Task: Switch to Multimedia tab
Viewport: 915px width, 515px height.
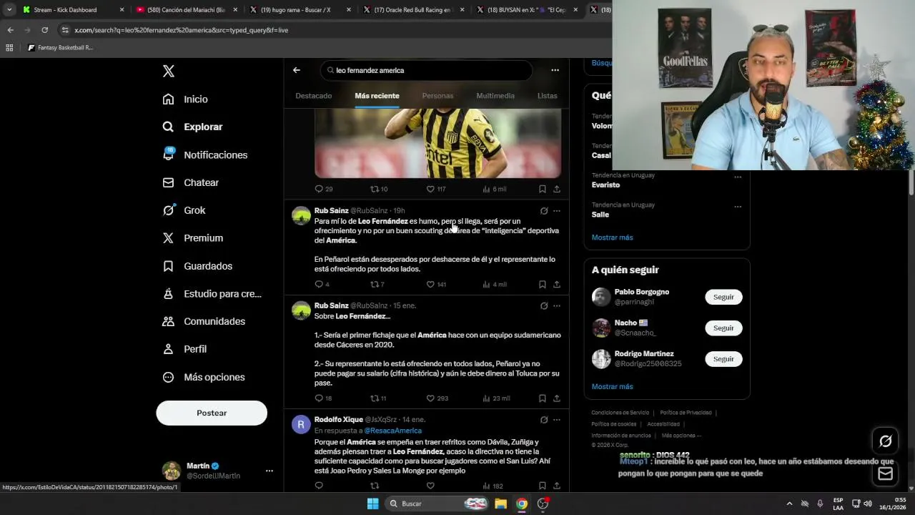Action: 495,96
